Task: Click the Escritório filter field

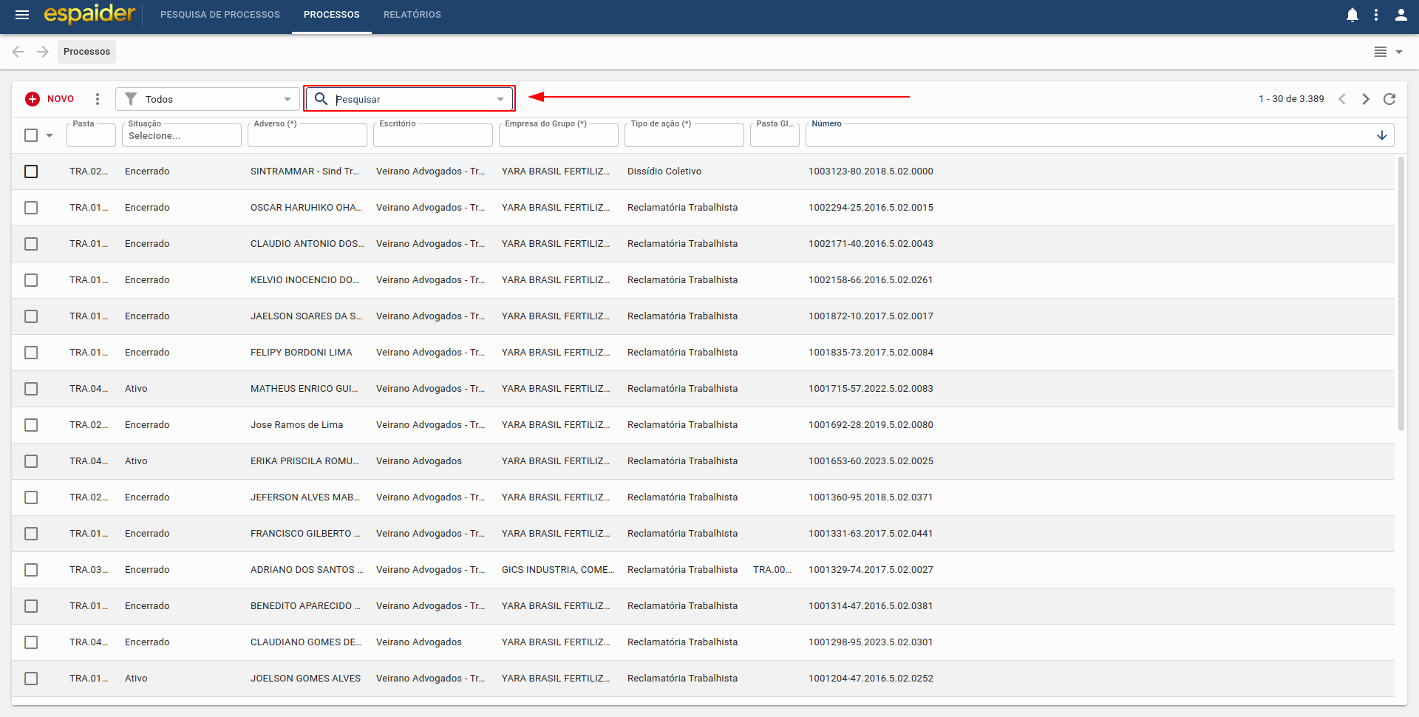Action: pyautogui.click(x=433, y=135)
